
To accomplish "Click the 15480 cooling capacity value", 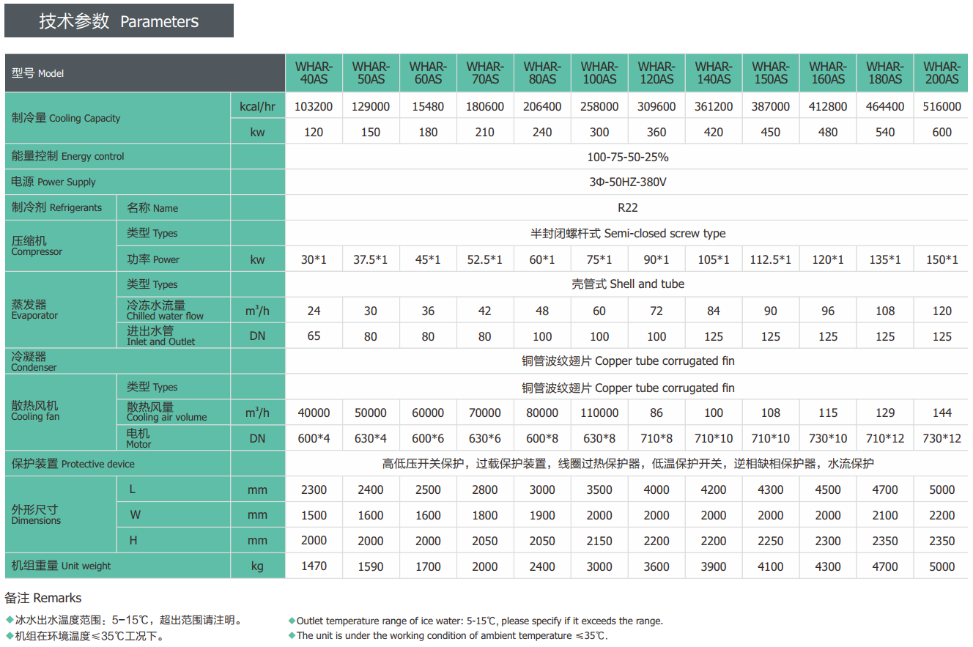I will coord(428,106).
